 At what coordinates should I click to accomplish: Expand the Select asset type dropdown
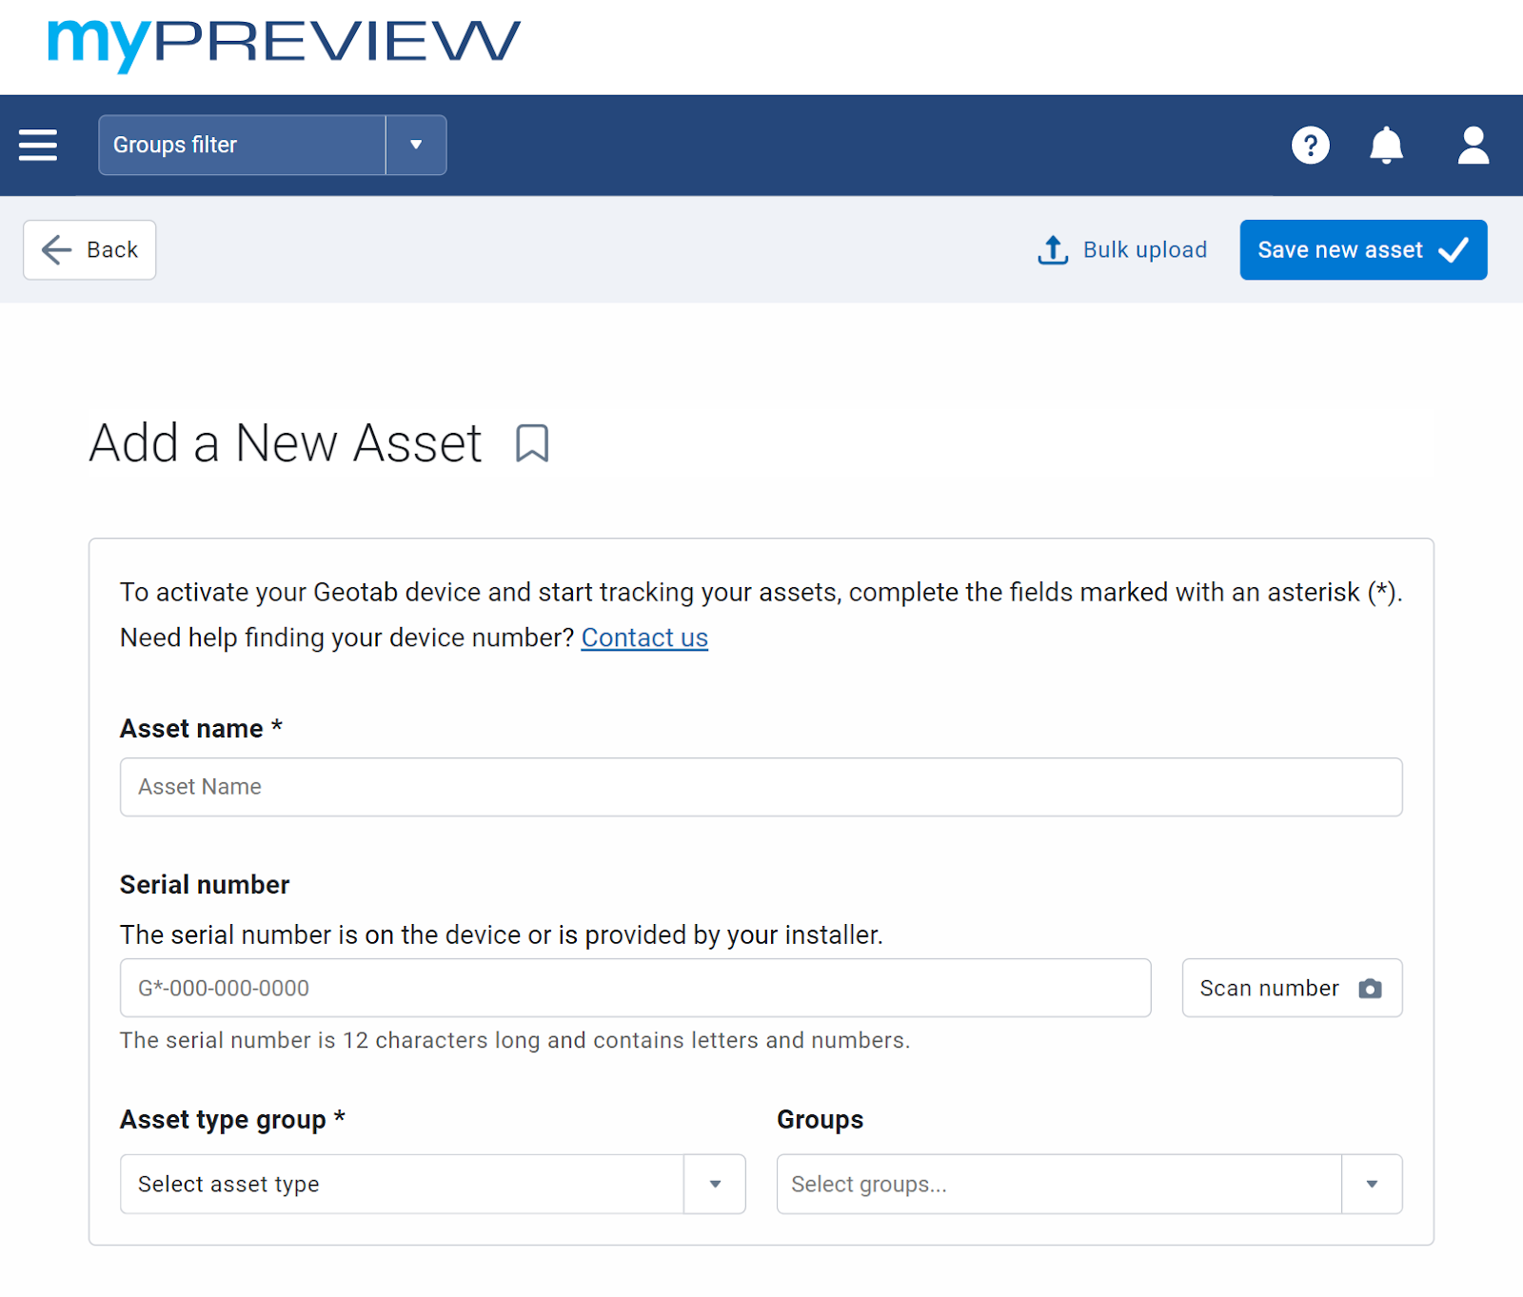tap(714, 1184)
